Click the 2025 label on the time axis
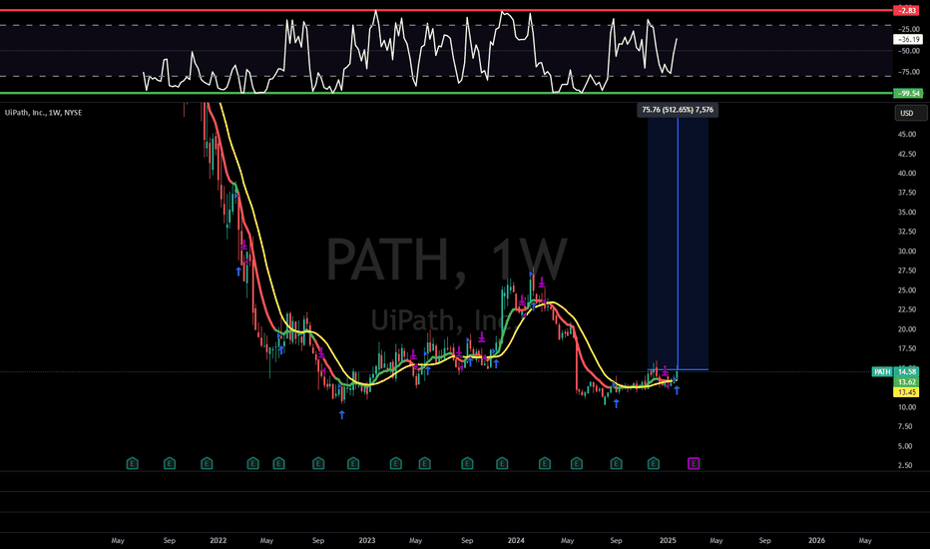 point(668,541)
